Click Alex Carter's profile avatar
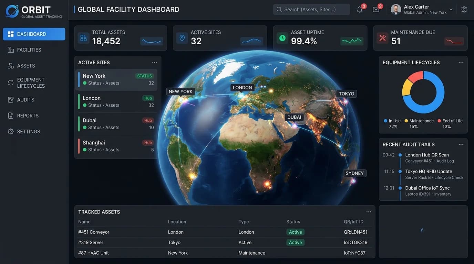The width and height of the screenshot is (474, 264). pyautogui.click(x=396, y=10)
